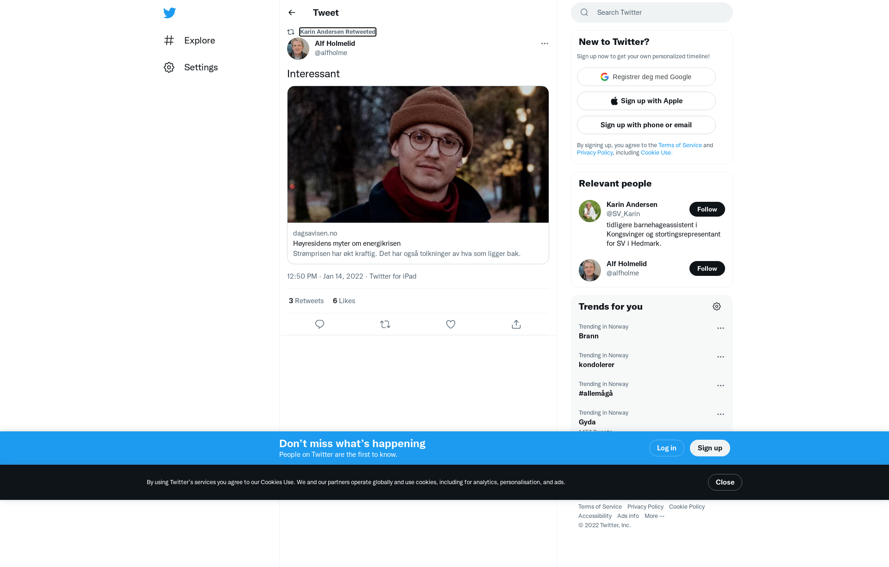Open trends settings gear icon
The image size is (889, 567).
coord(717,306)
